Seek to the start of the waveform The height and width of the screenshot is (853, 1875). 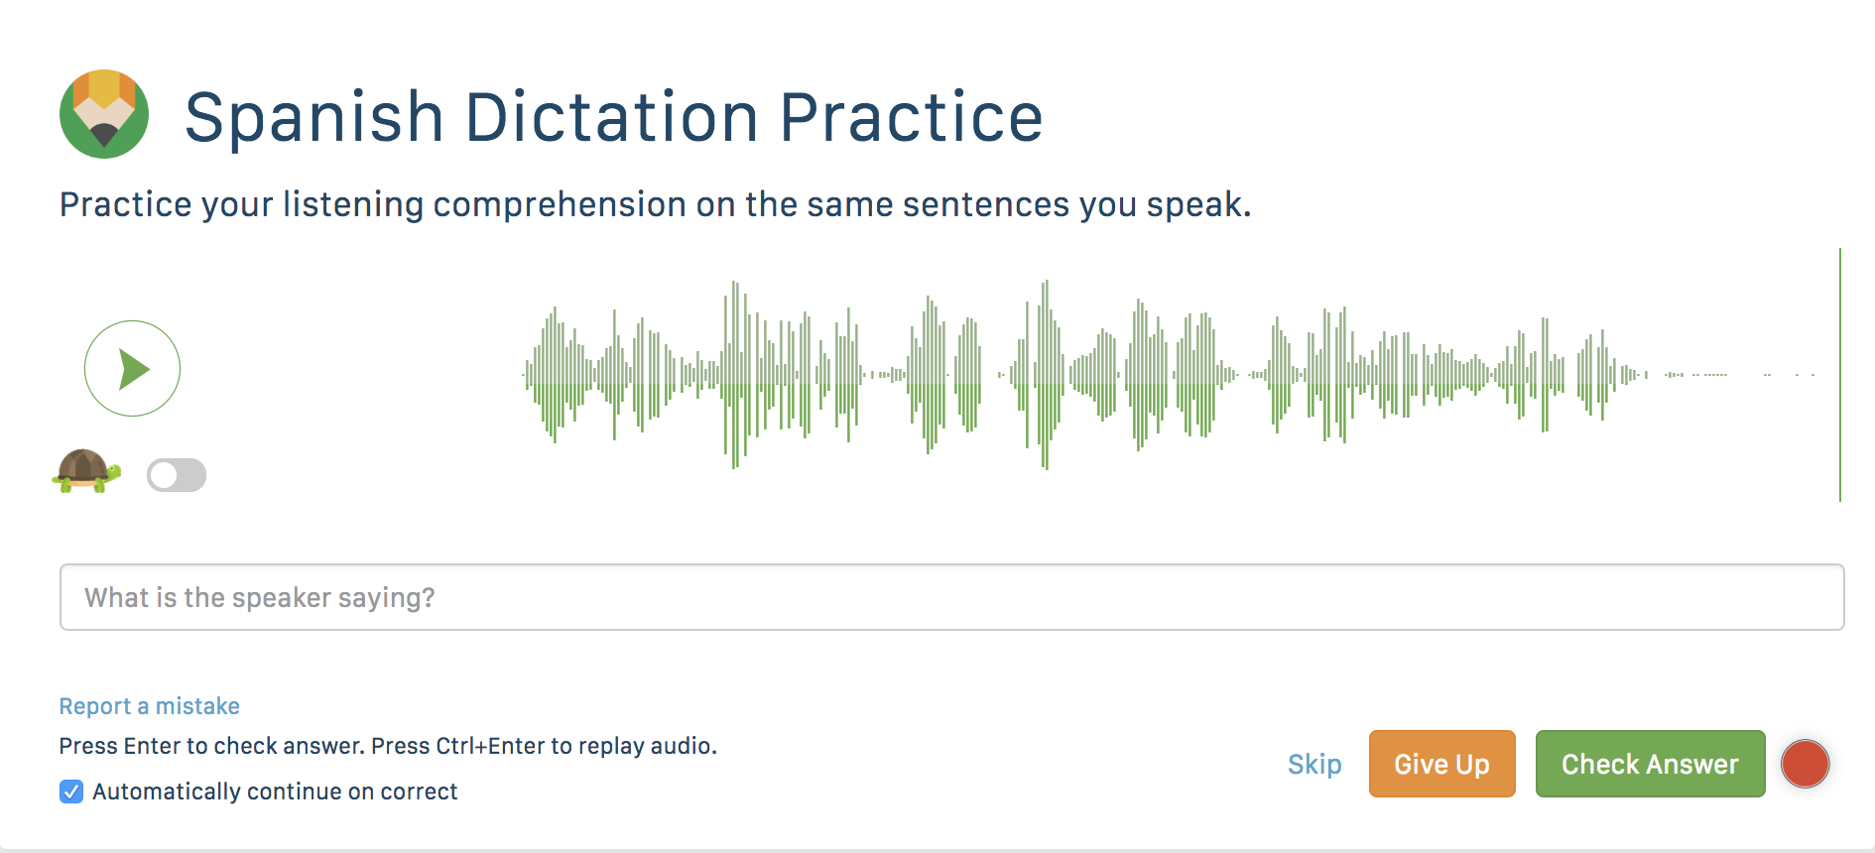[x=528, y=375]
